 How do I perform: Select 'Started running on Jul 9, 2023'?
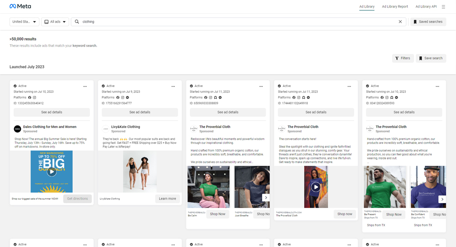point(121,92)
